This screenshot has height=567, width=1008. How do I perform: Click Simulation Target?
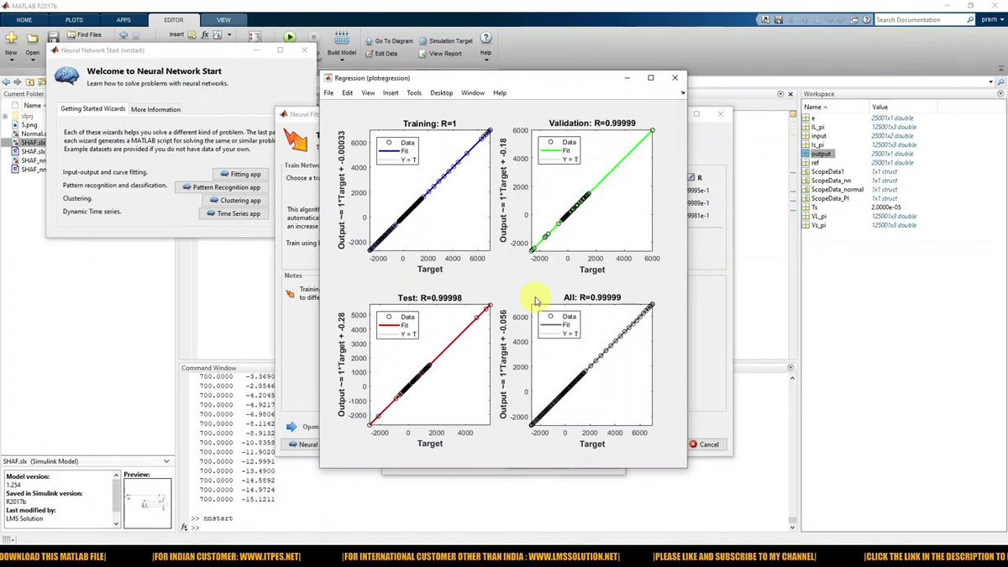446,40
